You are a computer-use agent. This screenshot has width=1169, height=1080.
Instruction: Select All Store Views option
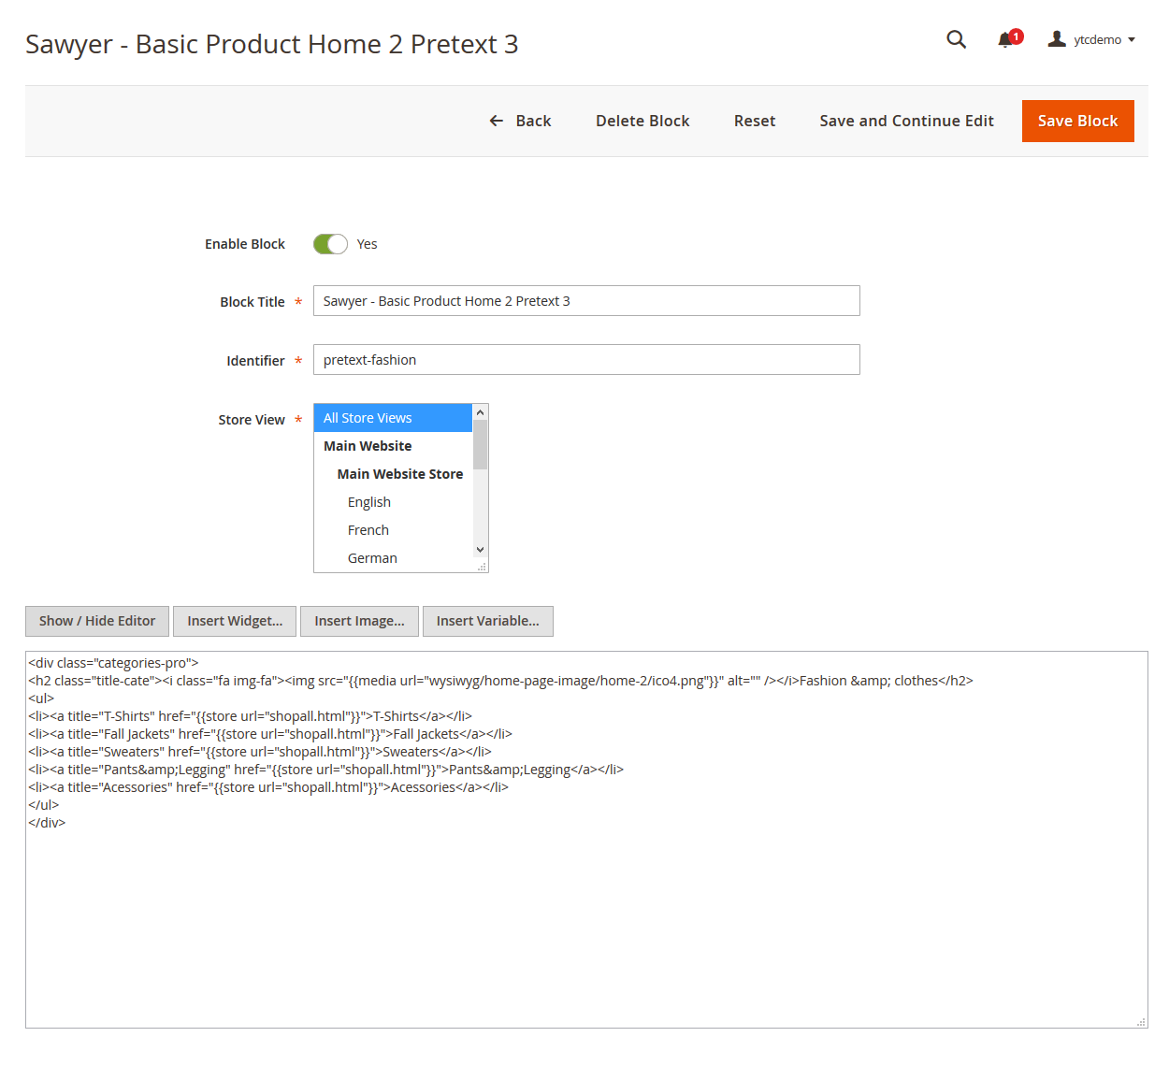[393, 418]
